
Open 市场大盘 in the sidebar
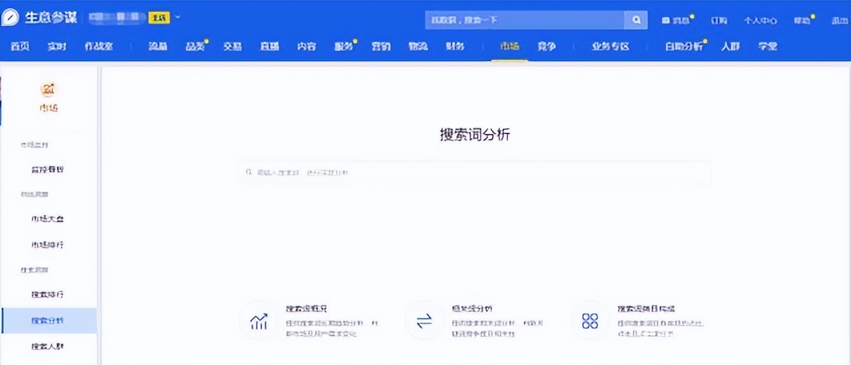(x=48, y=218)
